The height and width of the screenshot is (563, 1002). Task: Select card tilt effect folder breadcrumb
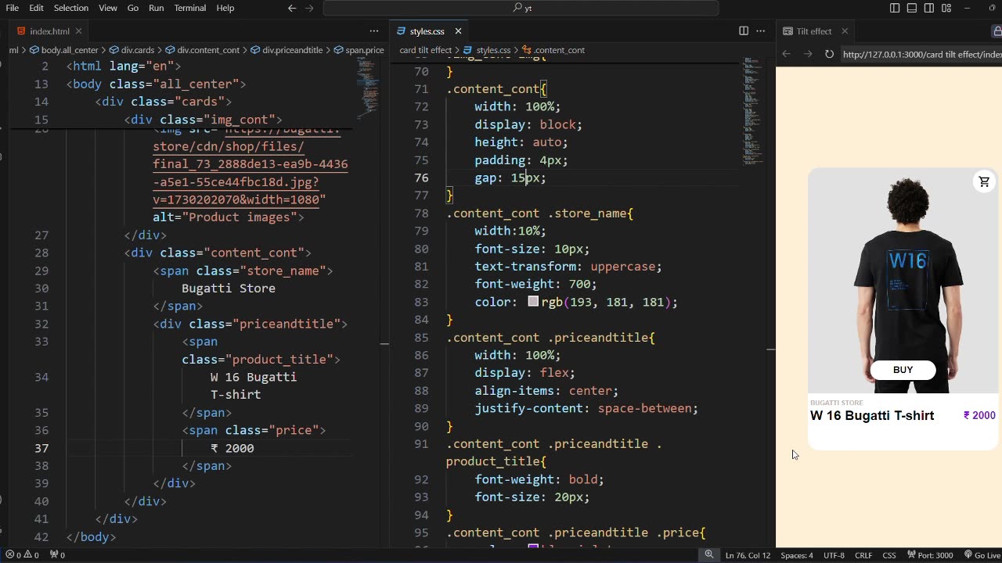[426, 50]
